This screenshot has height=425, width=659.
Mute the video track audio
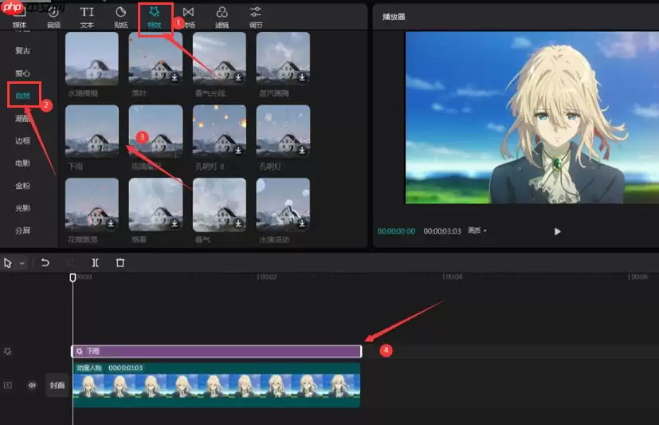32,385
